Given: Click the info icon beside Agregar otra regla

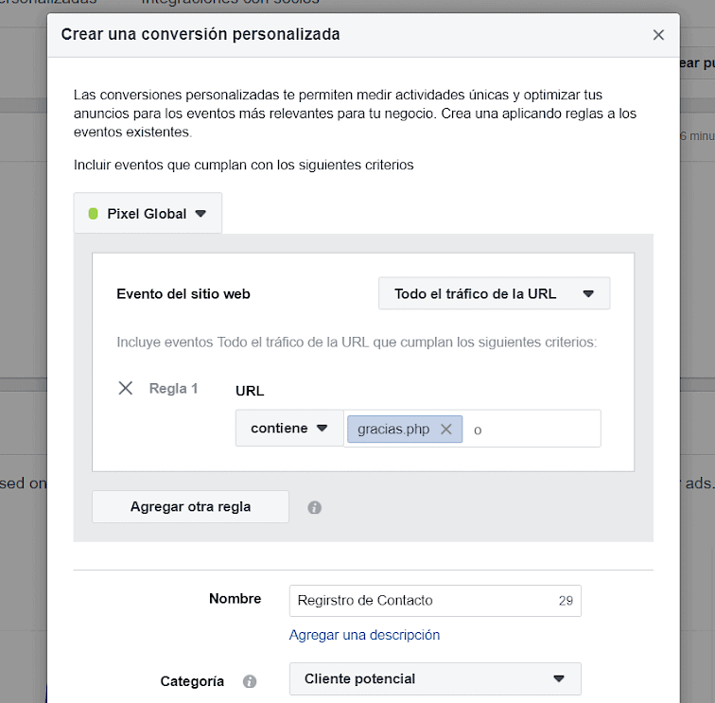Looking at the screenshot, I should point(314,507).
